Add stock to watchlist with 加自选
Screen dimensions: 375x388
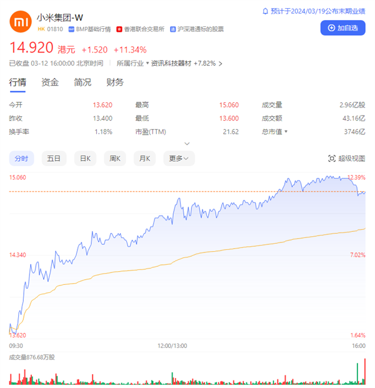click(343, 28)
